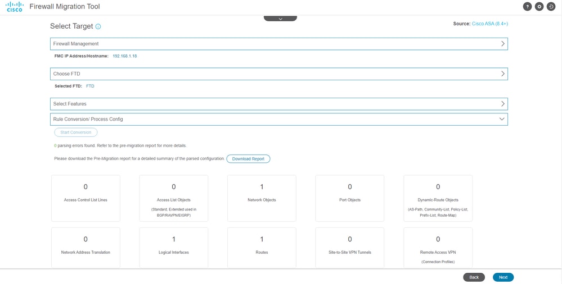This screenshot has width=562, height=284.
Task: Click the selected FTD value
Action: pos(91,86)
